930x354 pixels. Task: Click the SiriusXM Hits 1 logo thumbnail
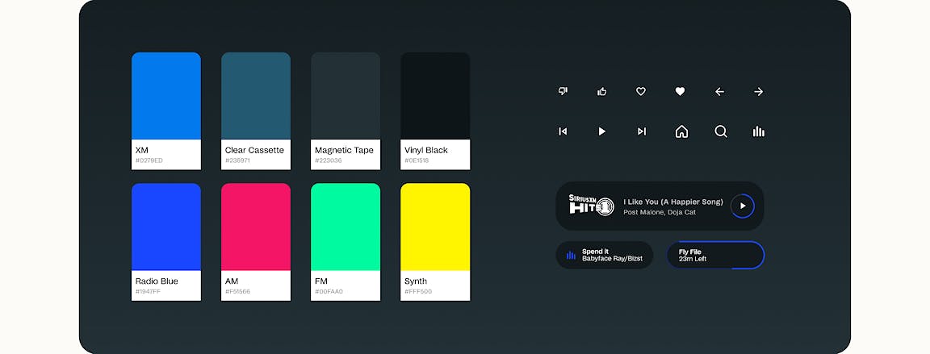pos(593,206)
